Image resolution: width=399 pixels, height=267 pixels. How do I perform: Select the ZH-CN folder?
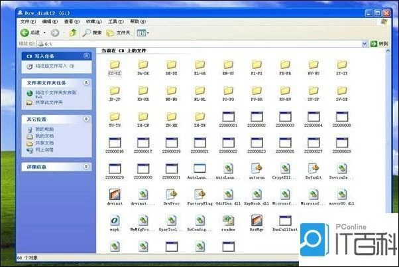[143, 120]
